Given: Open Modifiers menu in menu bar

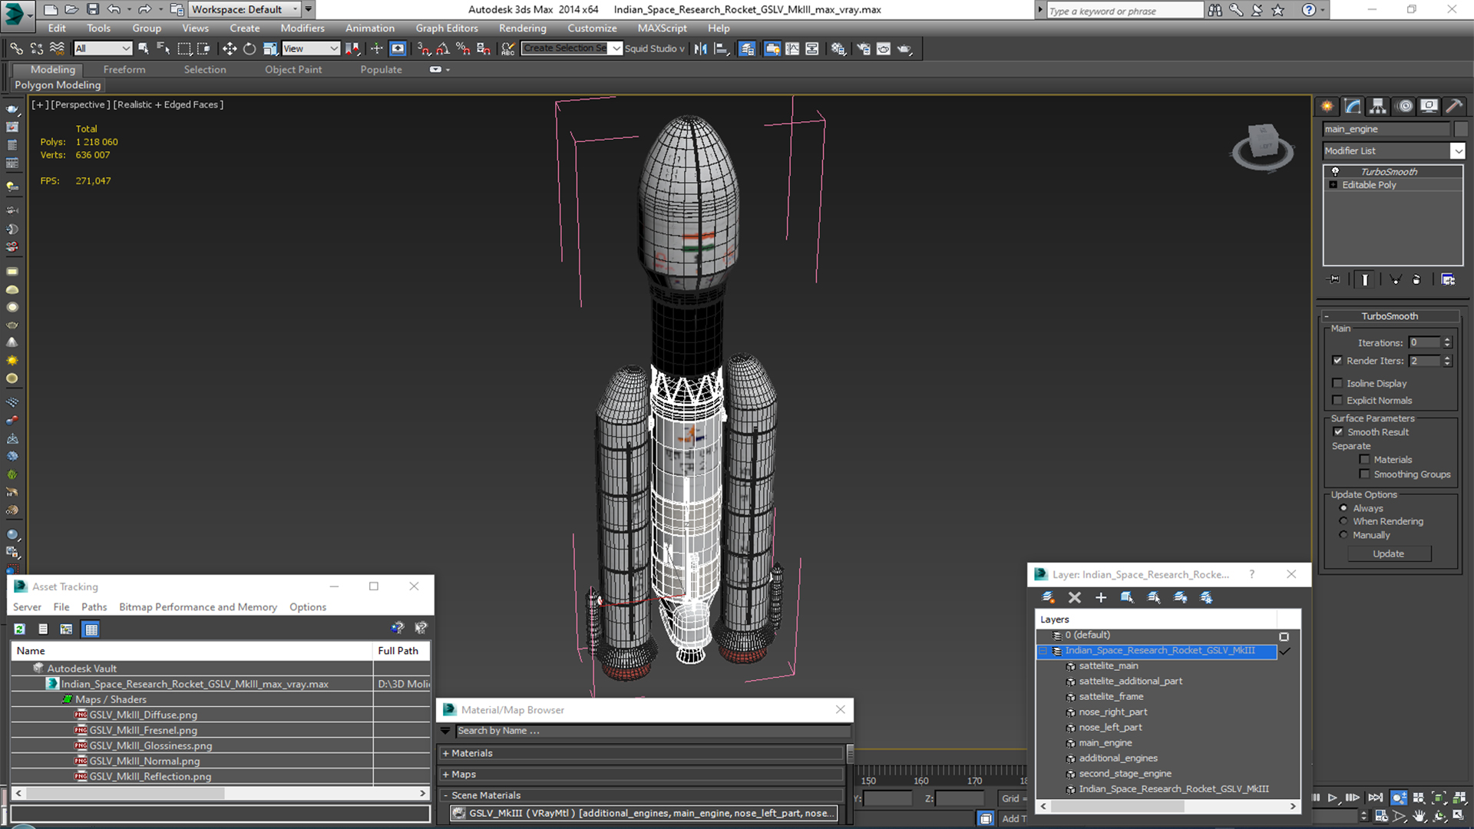Looking at the screenshot, I should 302,28.
